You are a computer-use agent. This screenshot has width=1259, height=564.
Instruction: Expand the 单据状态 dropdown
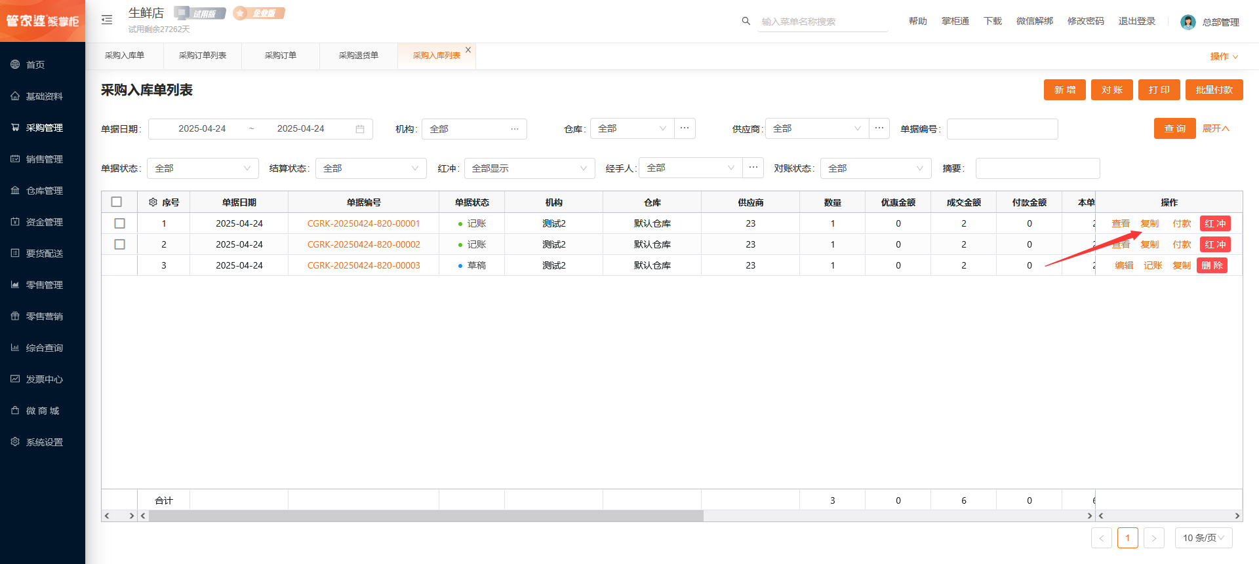coord(203,168)
